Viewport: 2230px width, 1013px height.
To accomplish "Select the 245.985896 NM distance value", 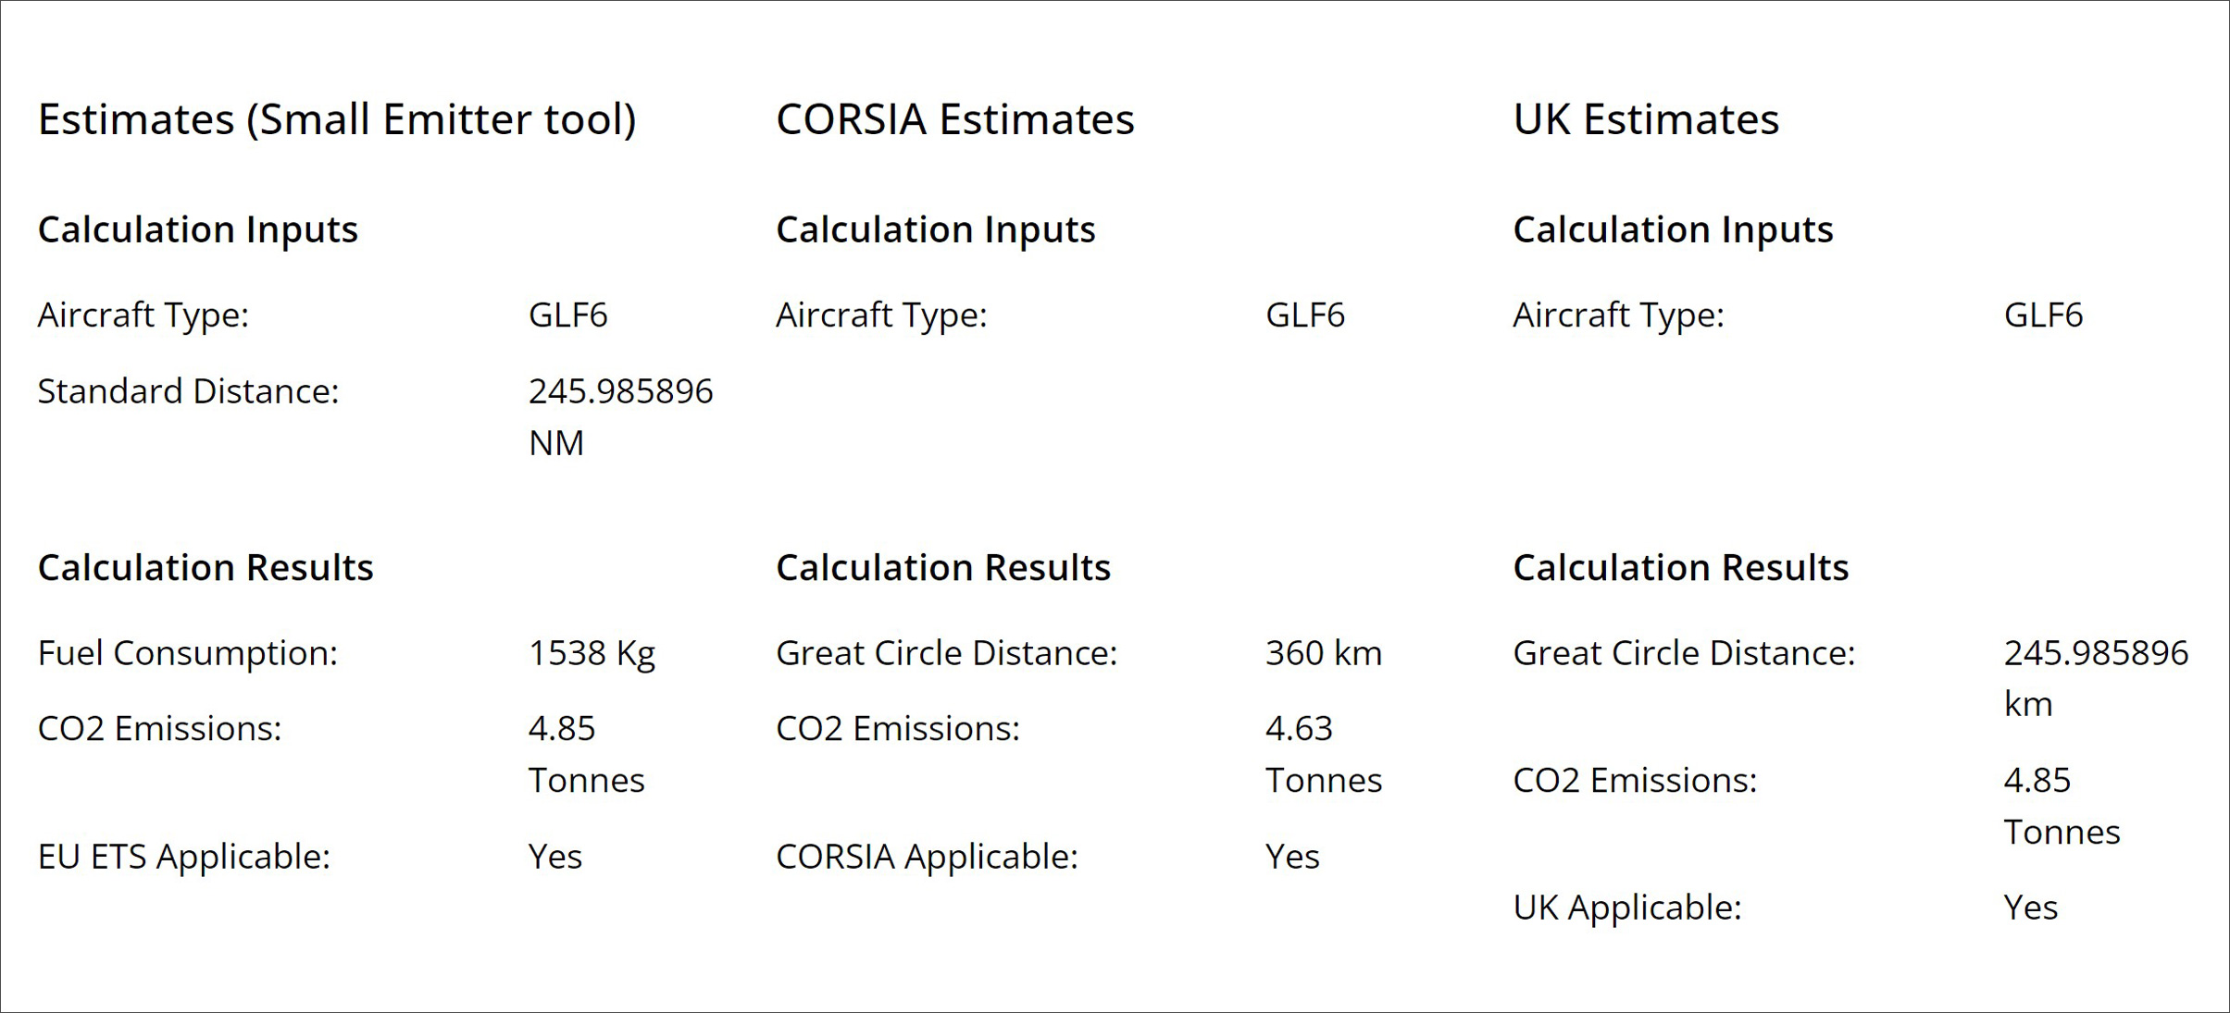I will click(x=619, y=415).
